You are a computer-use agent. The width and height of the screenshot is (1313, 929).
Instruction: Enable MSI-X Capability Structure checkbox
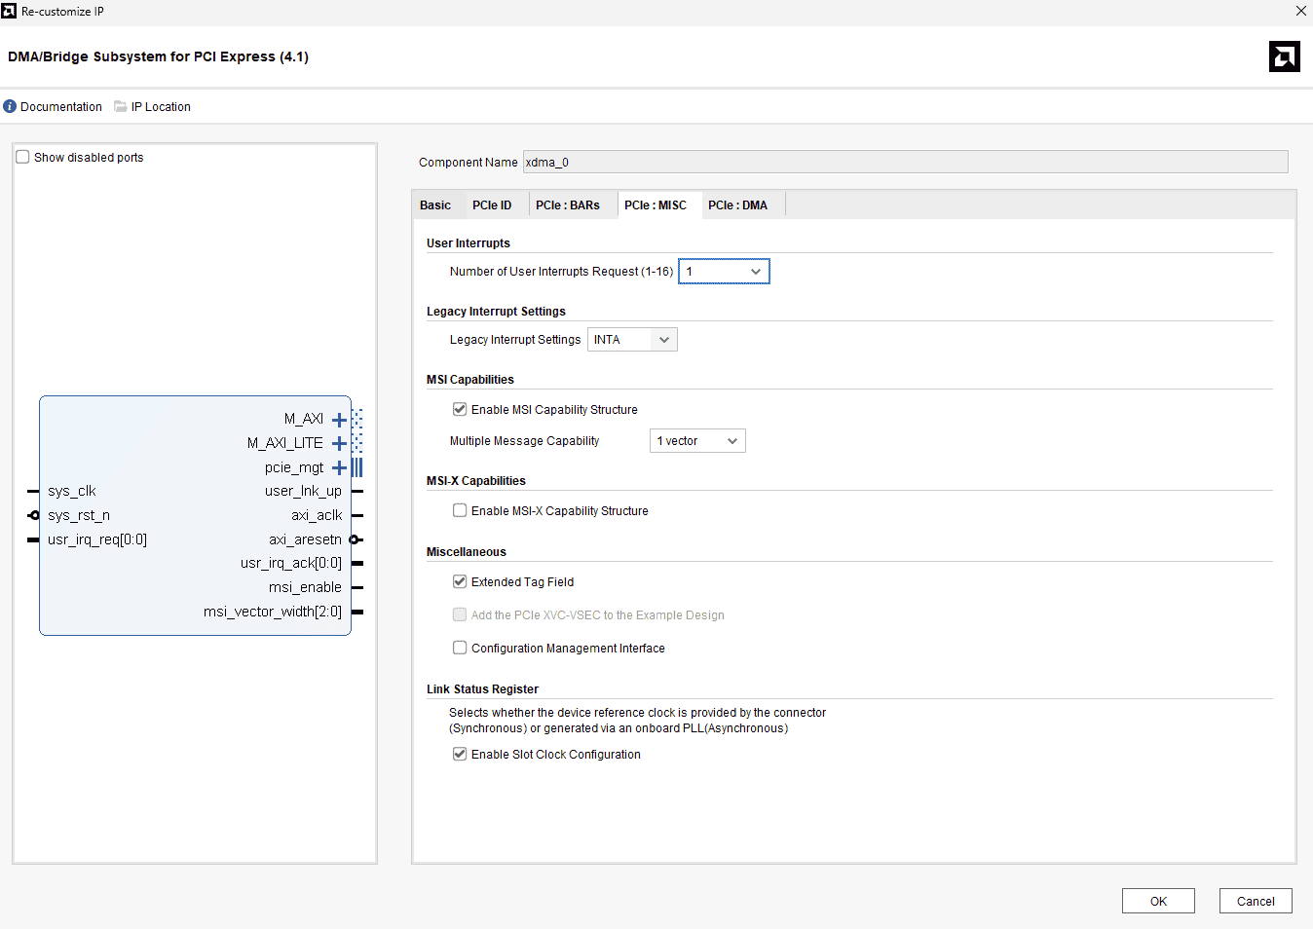tap(460, 511)
